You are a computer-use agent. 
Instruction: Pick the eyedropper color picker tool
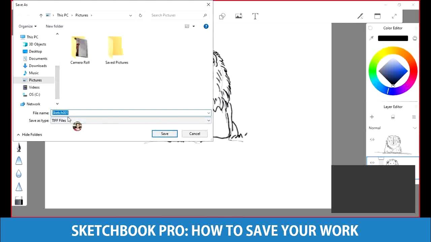coord(371,38)
